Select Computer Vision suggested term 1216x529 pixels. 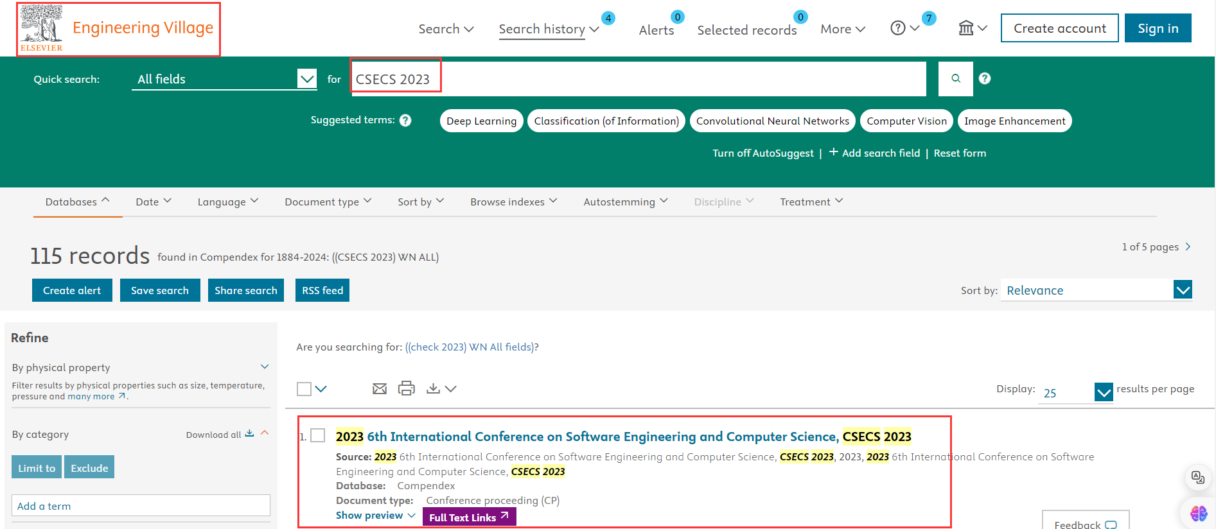coord(906,121)
